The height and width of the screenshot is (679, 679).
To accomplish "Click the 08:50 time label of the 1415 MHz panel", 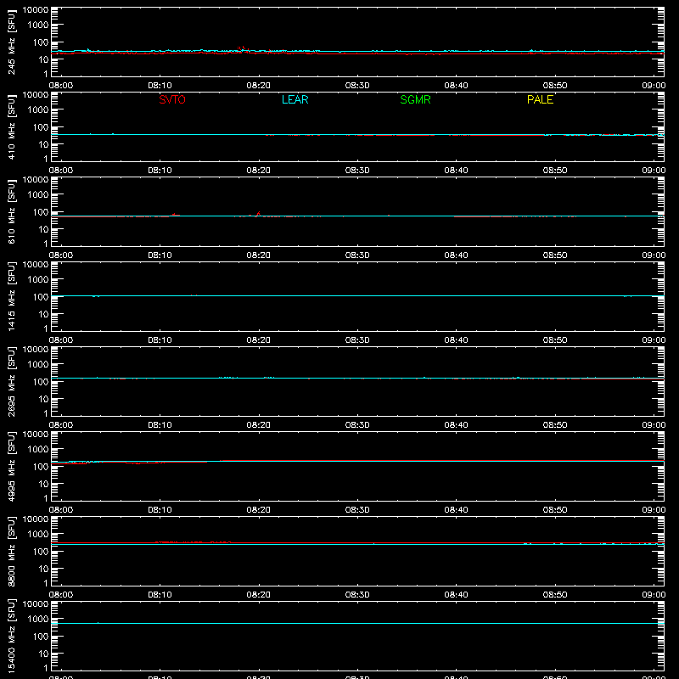I will point(555,340).
